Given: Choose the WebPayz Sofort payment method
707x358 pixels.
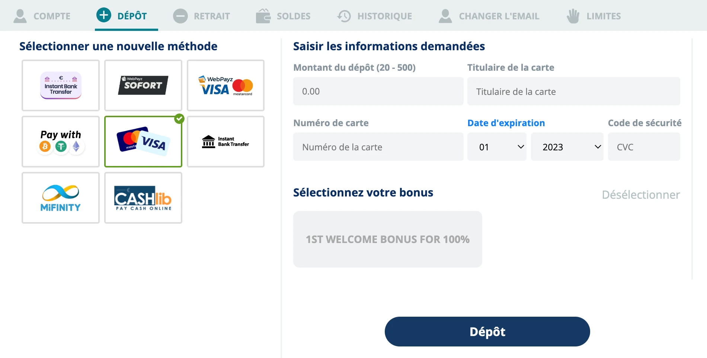Looking at the screenshot, I should [x=143, y=85].
